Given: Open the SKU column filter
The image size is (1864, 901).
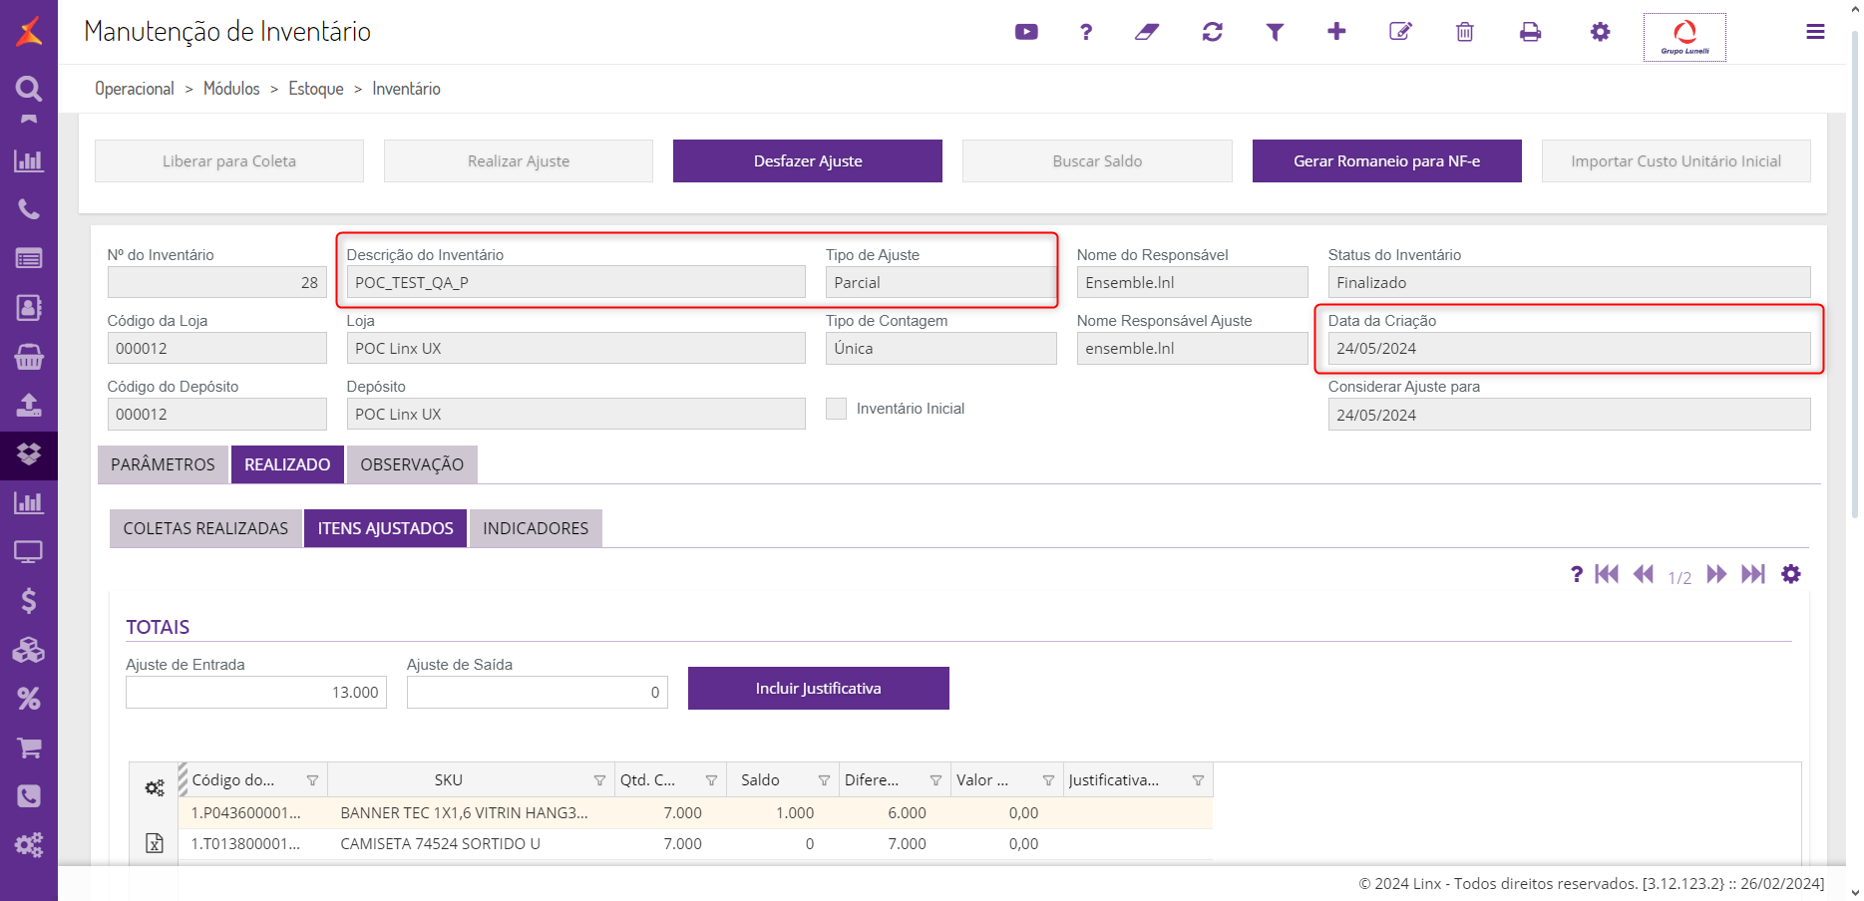Looking at the screenshot, I should [x=599, y=780].
